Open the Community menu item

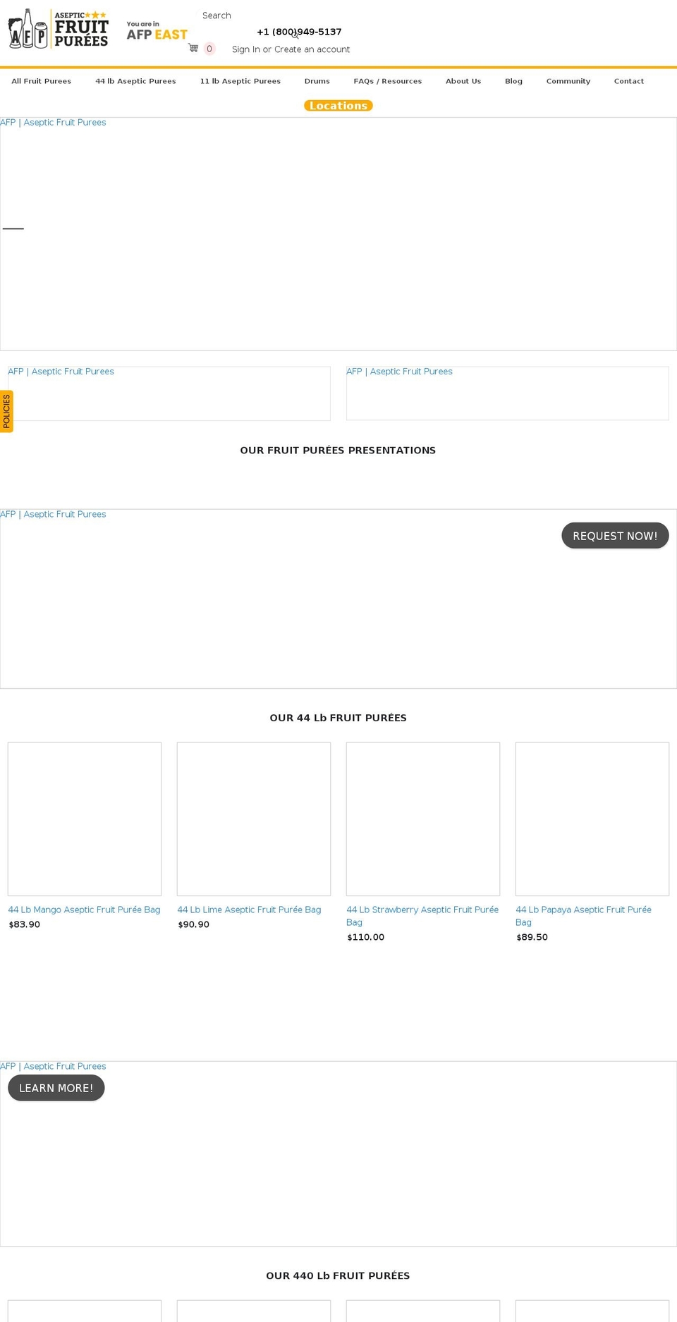click(x=568, y=81)
